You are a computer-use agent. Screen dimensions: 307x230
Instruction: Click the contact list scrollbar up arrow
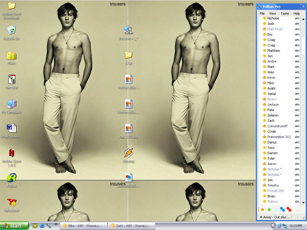(303, 19)
